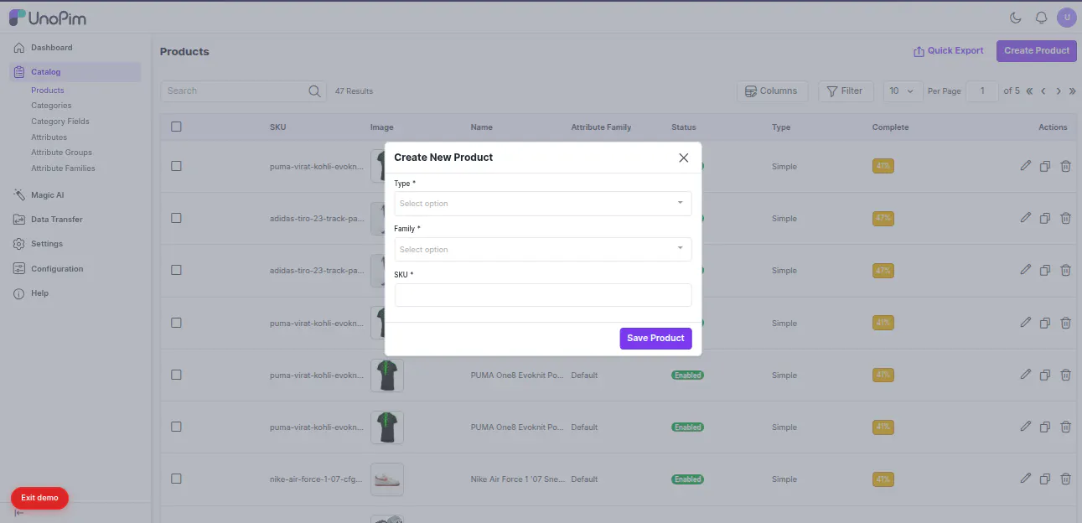The image size is (1082, 523).
Task: Click the "47 Results" text
Action: 354,91
